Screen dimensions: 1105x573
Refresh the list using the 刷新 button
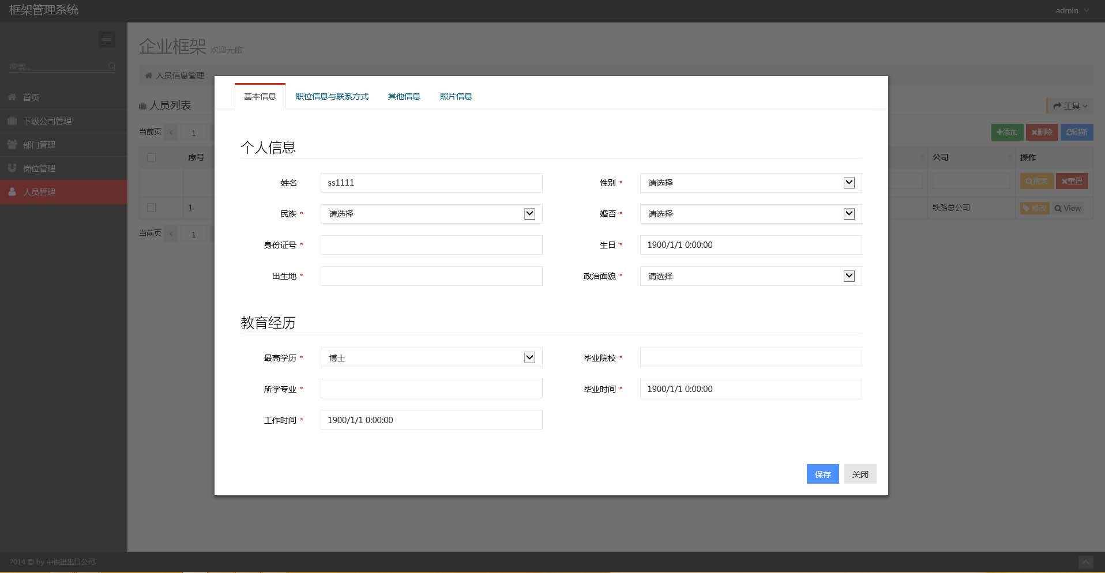(x=1077, y=132)
